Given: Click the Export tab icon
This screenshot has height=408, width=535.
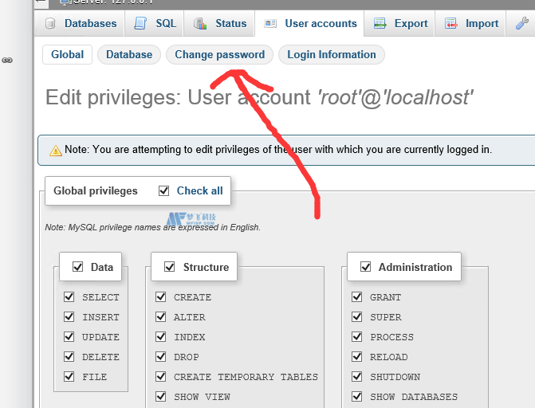Looking at the screenshot, I should tap(380, 24).
